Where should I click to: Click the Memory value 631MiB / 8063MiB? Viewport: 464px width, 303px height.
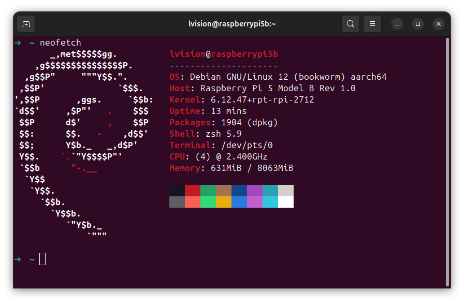click(252, 168)
